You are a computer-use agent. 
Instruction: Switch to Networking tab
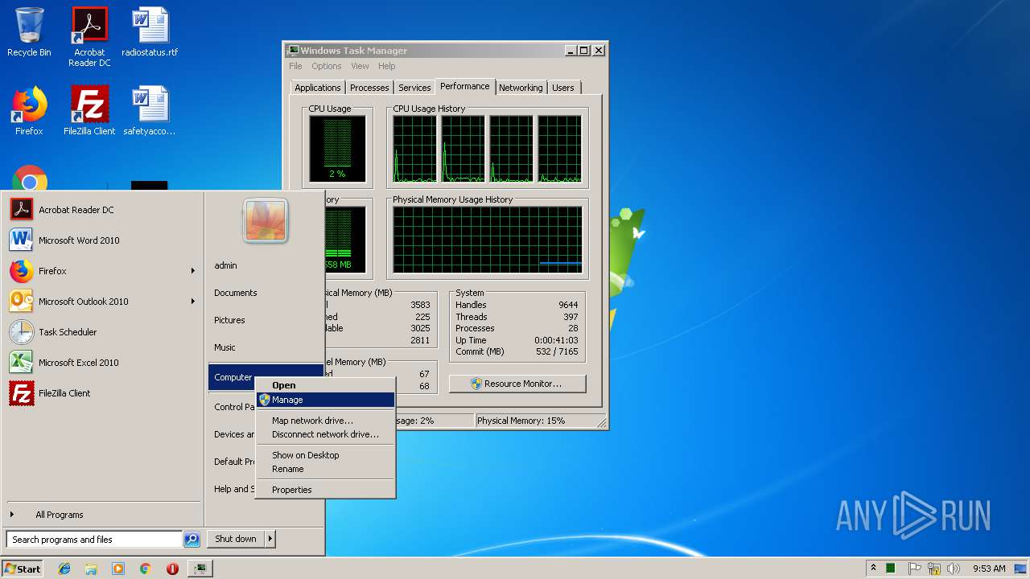pyautogui.click(x=521, y=88)
